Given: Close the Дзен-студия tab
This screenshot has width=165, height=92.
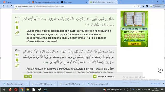Looking at the screenshot, I should pos(87,2).
